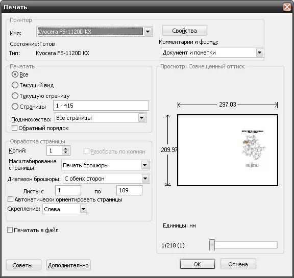294x278 pixels.
Task: Increase copies with the up arrow
Action: coord(66,148)
